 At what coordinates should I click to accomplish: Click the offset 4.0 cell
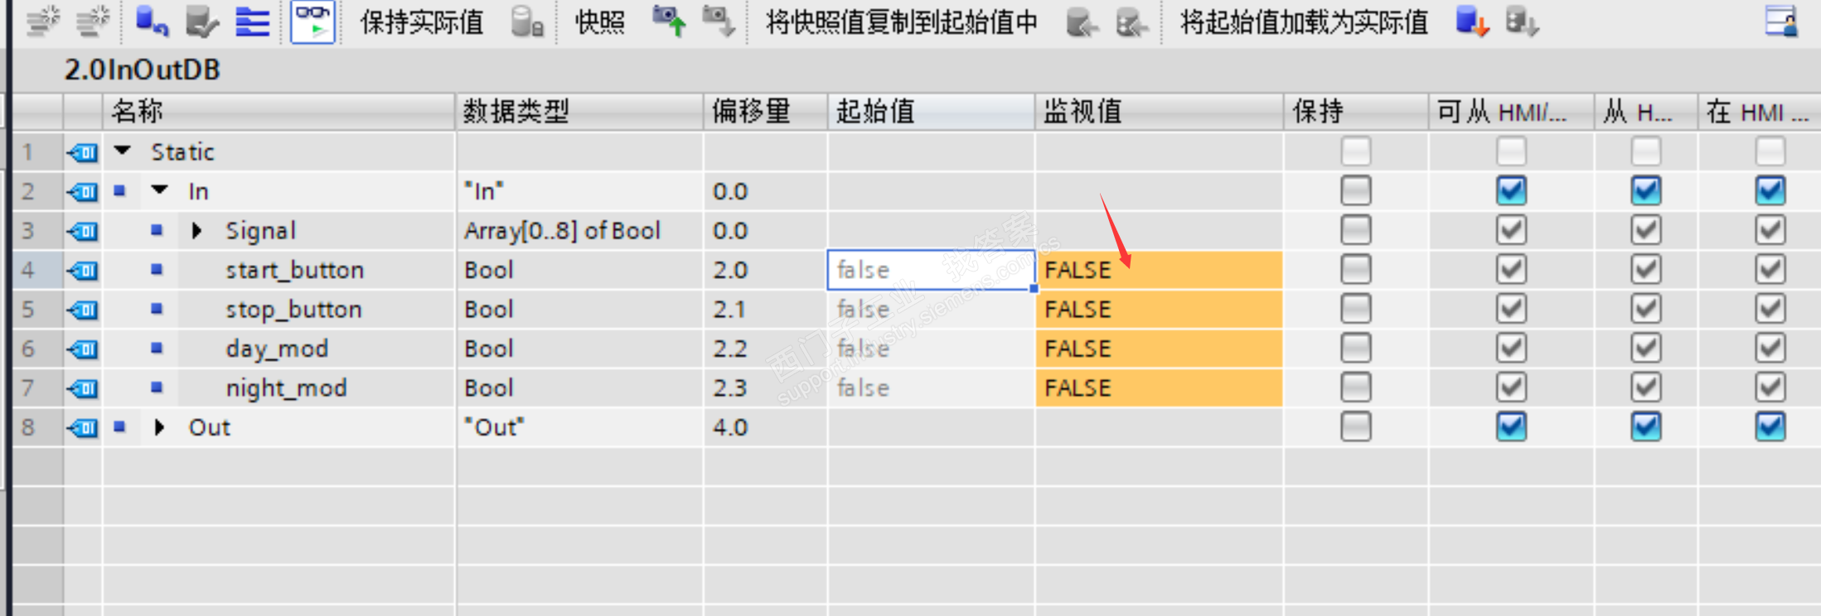[766, 427]
